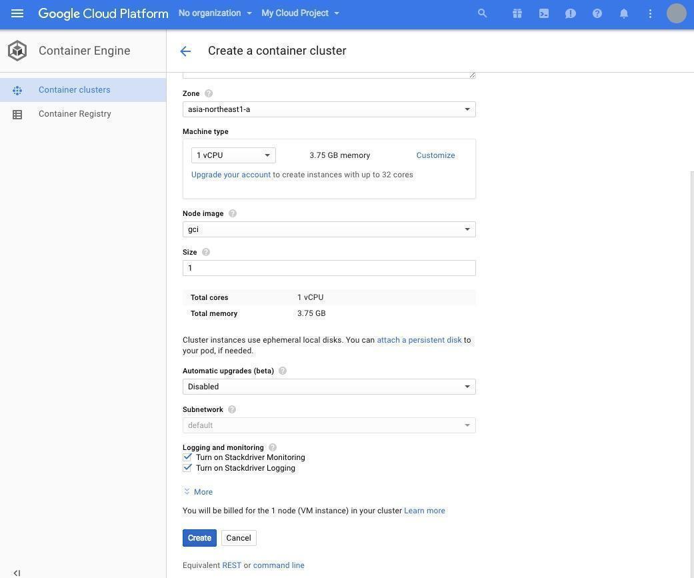Open the billing Learn more link
Screen dimensions: 694x578
click(x=425, y=510)
